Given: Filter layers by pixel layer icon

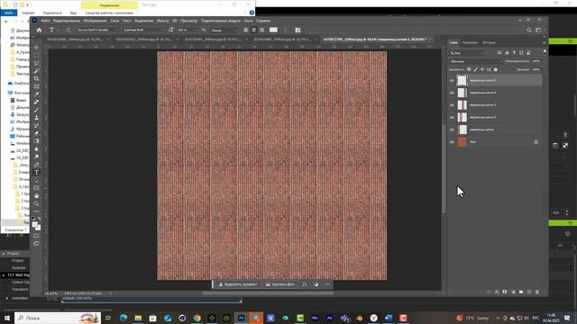Looking at the screenshot, I should [499, 53].
